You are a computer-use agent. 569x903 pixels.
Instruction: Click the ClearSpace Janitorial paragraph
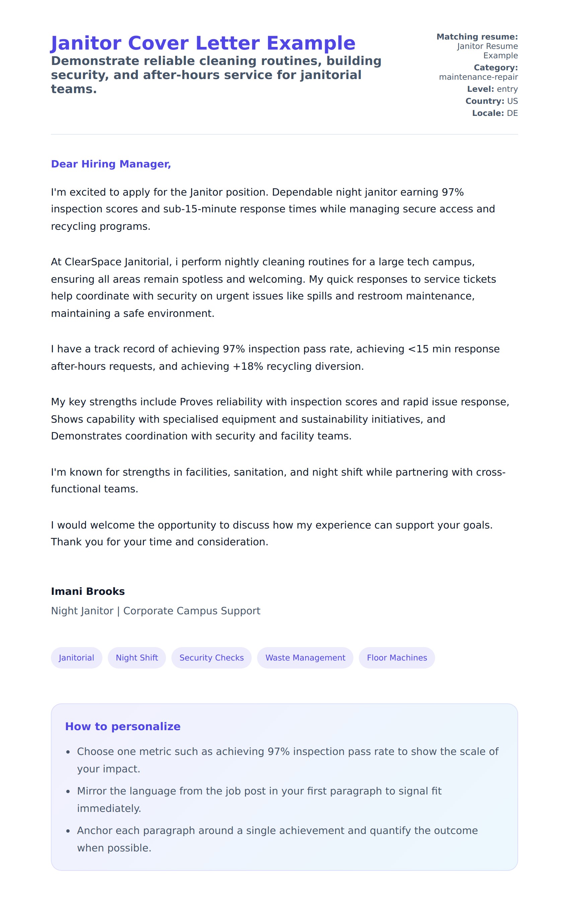click(274, 287)
